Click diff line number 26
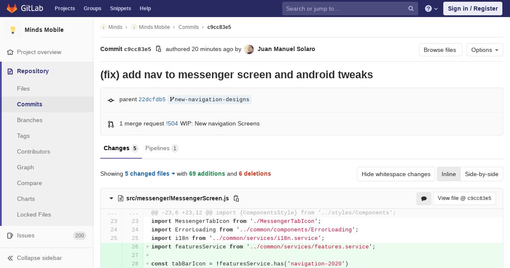This screenshot has height=268, width=510. click(x=135, y=247)
